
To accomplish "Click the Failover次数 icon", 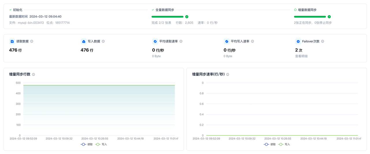I will (298, 41).
